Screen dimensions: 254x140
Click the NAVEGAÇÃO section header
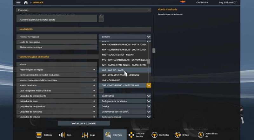pos(84,29)
